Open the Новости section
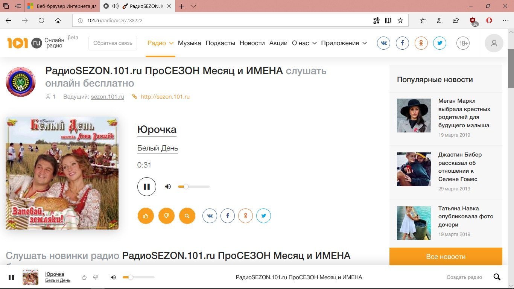The image size is (514, 289). tap(252, 43)
